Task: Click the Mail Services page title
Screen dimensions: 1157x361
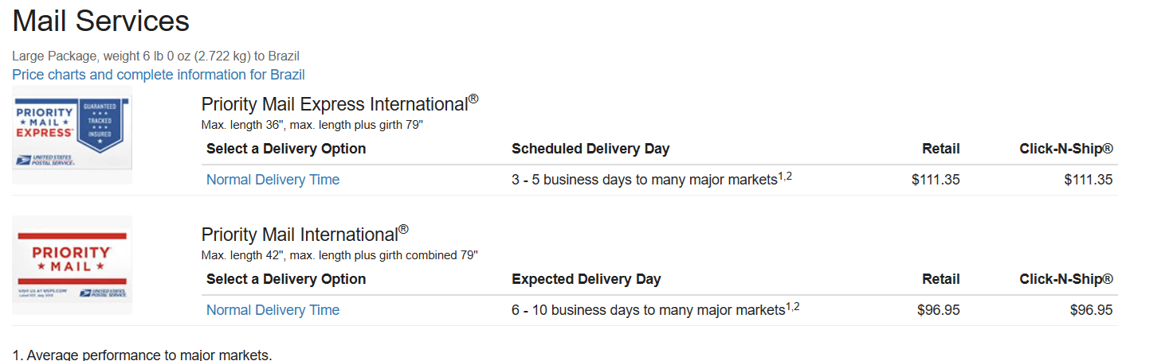Action: pos(101,21)
